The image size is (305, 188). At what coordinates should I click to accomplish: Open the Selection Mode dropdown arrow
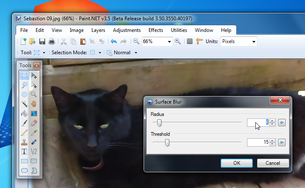[100, 53]
